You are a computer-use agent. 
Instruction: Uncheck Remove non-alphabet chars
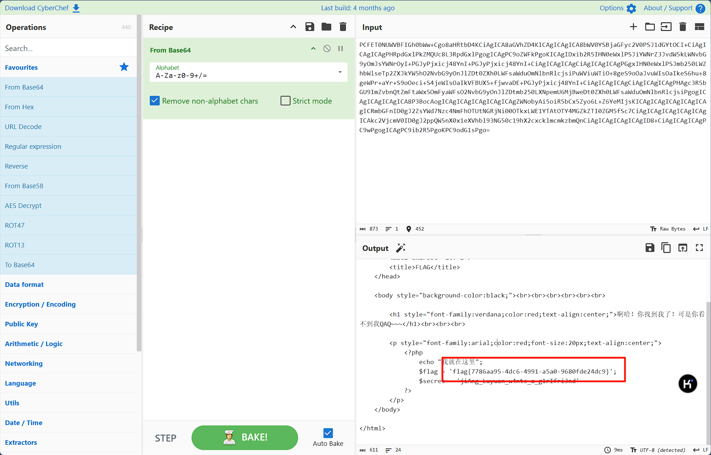coord(155,101)
